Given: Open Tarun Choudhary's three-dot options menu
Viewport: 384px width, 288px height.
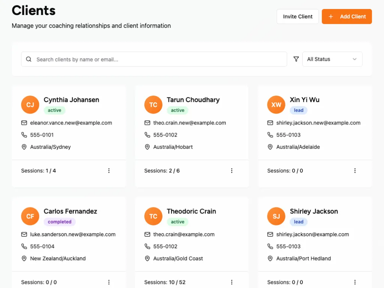Looking at the screenshot, I should (x=232, y=171).
